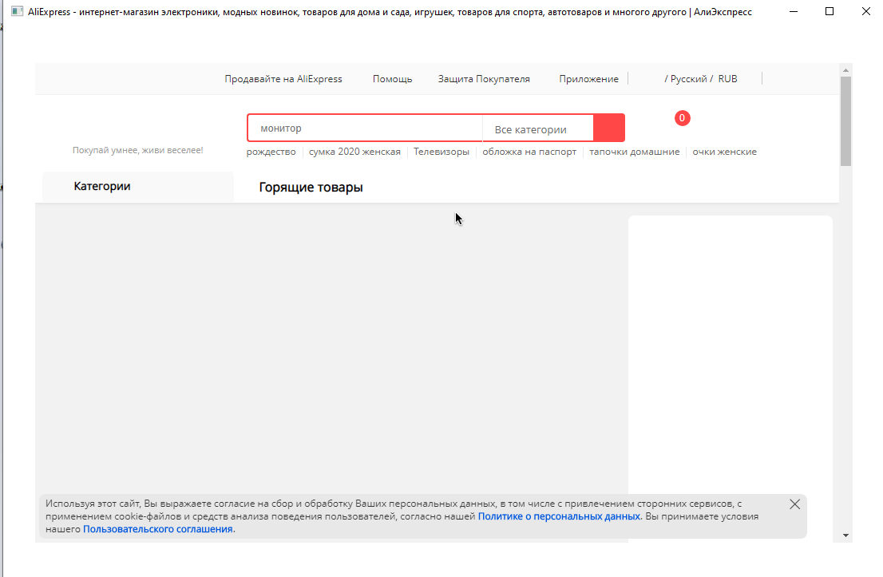Select suggested search 'сумка 2020 женская'

[354, 152]
